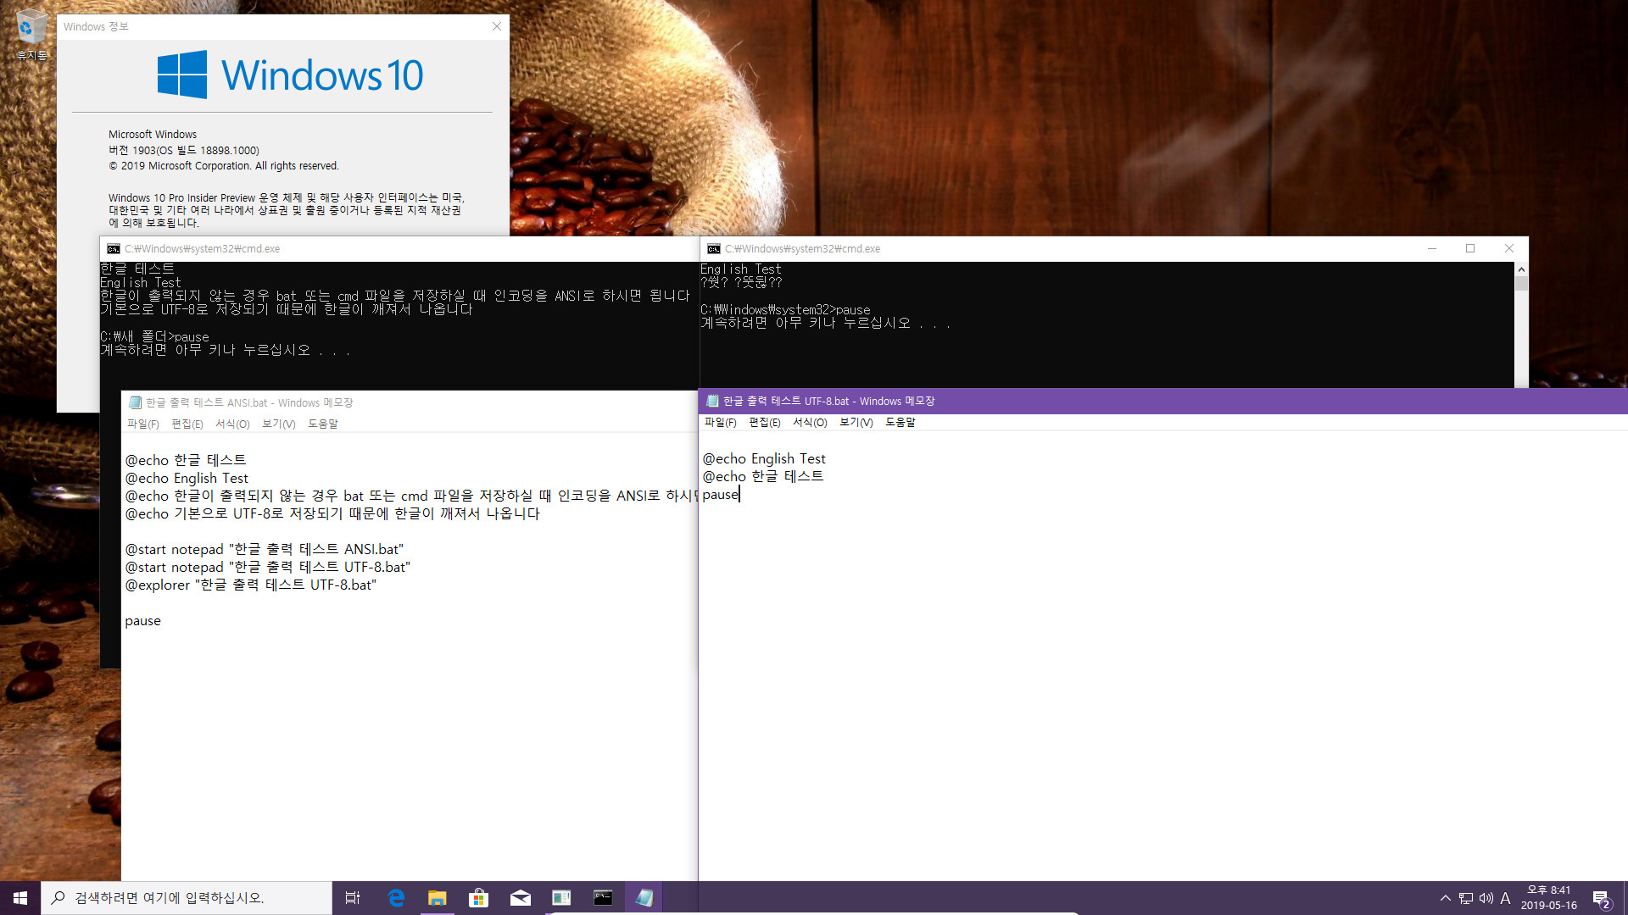Open 보기(V) menu in UTF-8.bat Notepad

click(x=856, y=422)
